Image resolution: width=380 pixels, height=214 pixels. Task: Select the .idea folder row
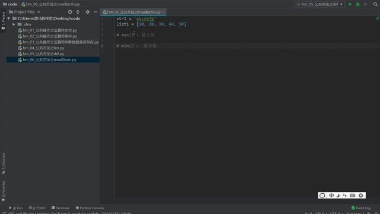coord(53,24)
